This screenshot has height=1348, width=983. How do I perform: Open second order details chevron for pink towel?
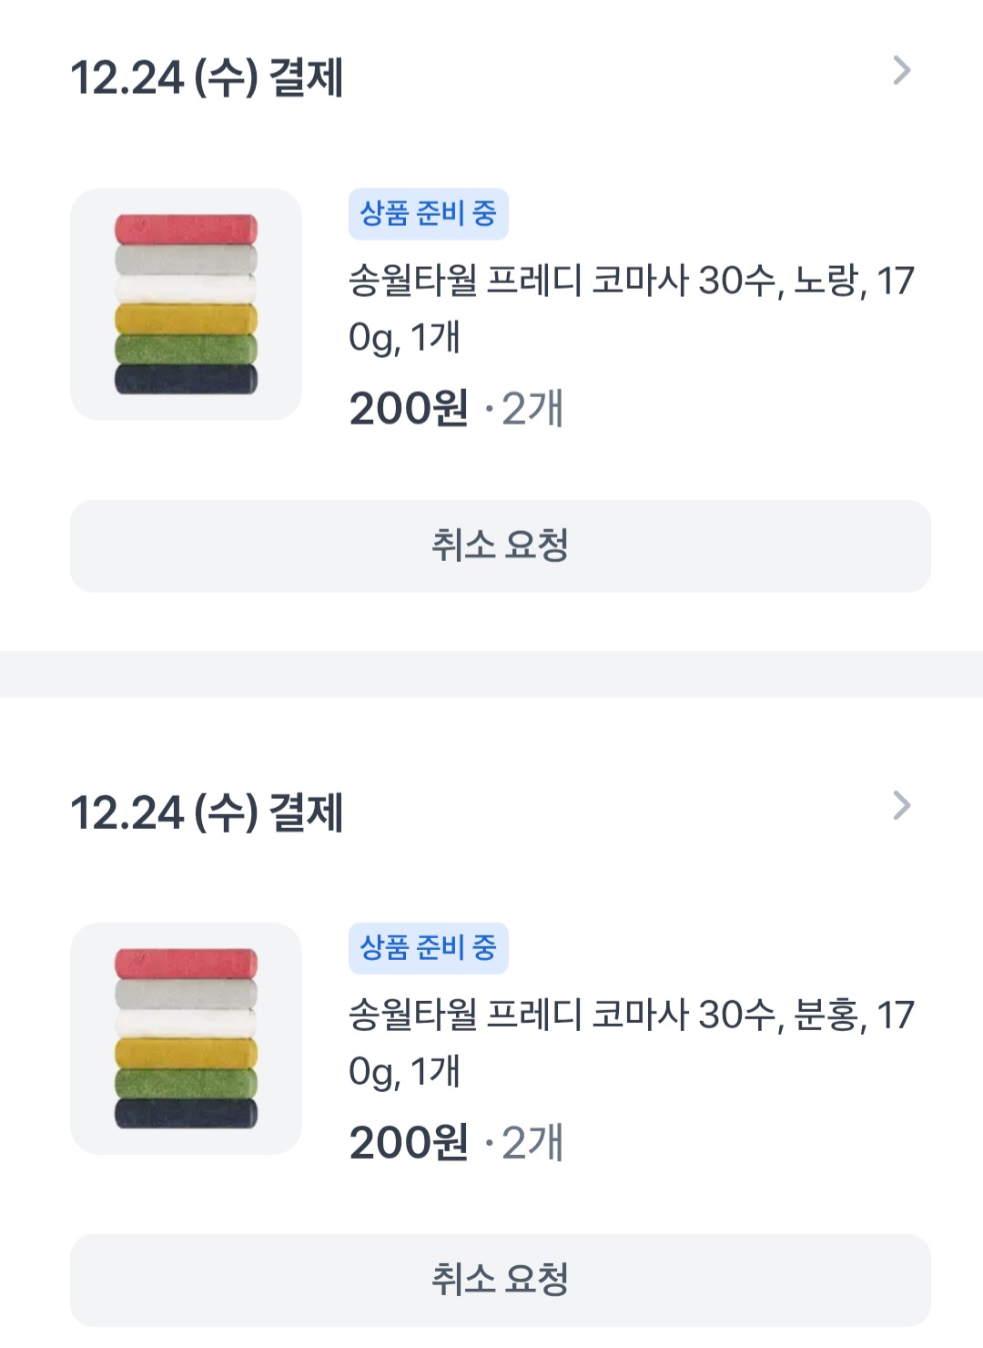coord(901,806)
